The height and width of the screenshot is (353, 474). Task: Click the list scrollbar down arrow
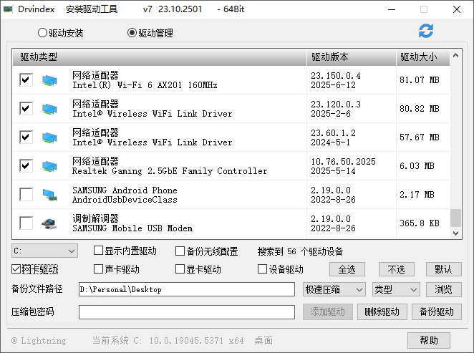click(x=455, y=233)
